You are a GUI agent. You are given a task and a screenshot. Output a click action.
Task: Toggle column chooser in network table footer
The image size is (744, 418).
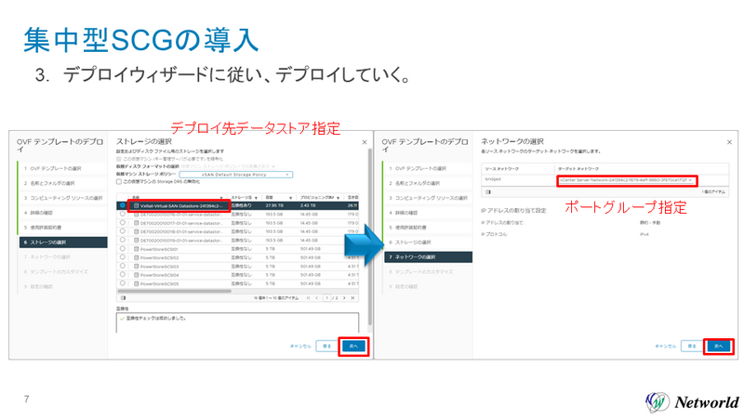pos(488,192)
